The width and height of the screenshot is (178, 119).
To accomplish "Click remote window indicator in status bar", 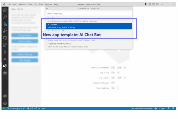I will (x=4, y=108).
